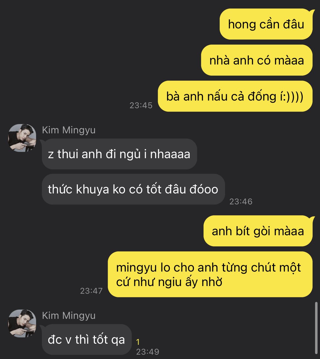This screenshot has width=320, height=359.
Task: Select the 'hong cần đâu' message bubble
Action: (x=266, y=24)
